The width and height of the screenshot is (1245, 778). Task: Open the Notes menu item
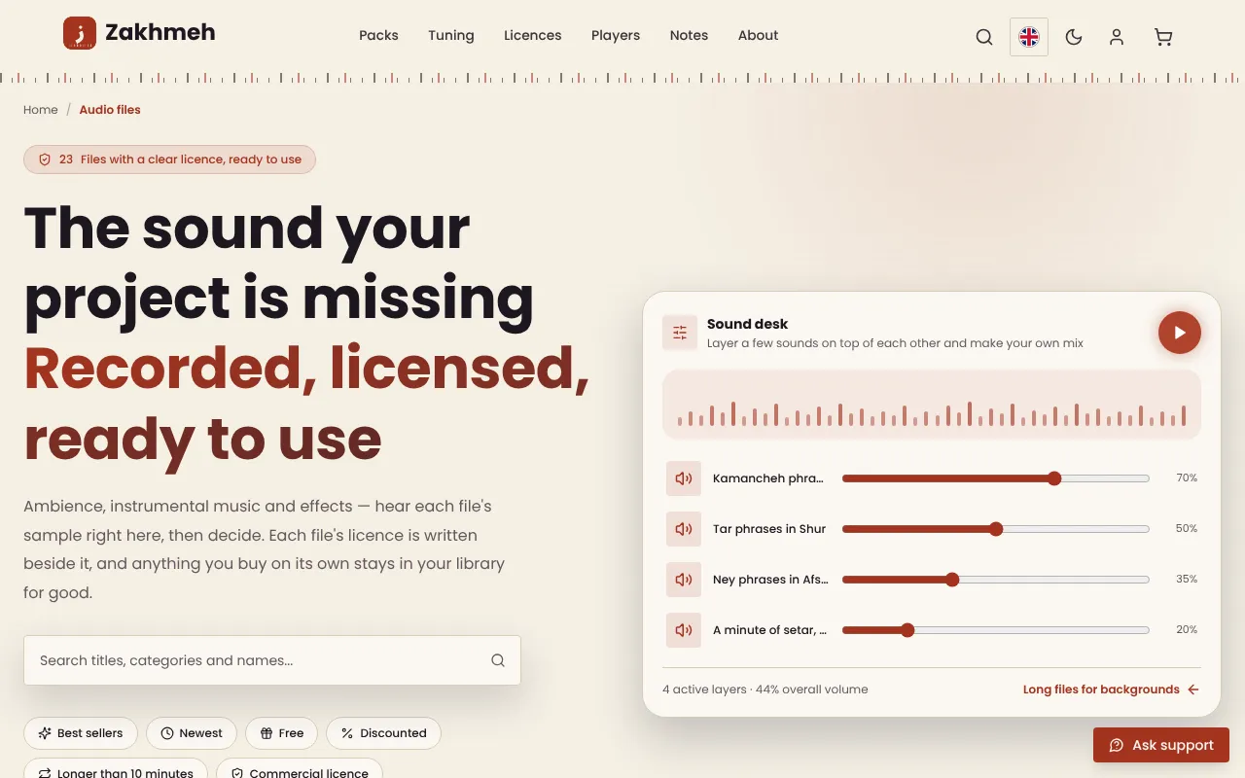point(689,35)
